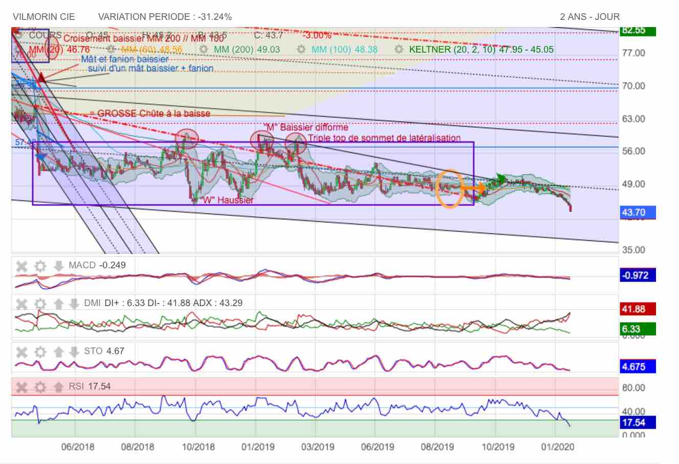Click the MM (100) 48.38 legend label
Screen dimensions: 679x464
(x=345, y=50)
